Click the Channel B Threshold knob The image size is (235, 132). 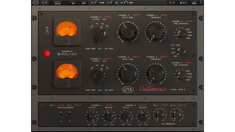click(155, 74)
